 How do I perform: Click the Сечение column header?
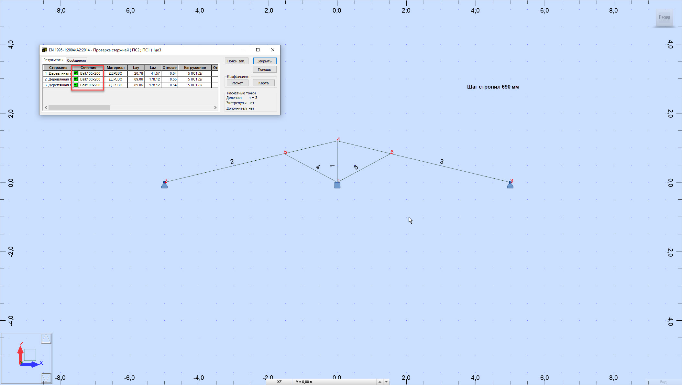(x=88, y=68)
